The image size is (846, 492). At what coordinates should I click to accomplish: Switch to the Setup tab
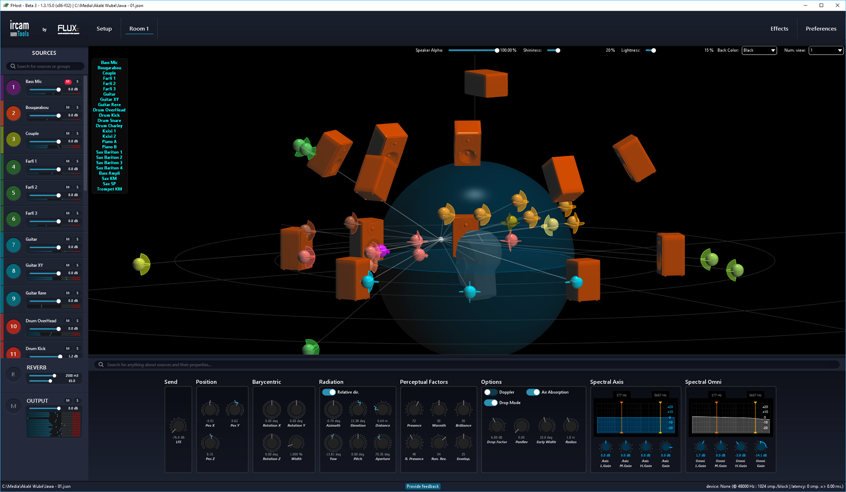point(104,28)
